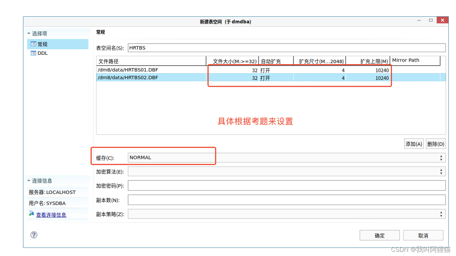Screen dimensions: 456x256
Task: Click the 扩充上限(M) column header
Action: coord(368,61)
